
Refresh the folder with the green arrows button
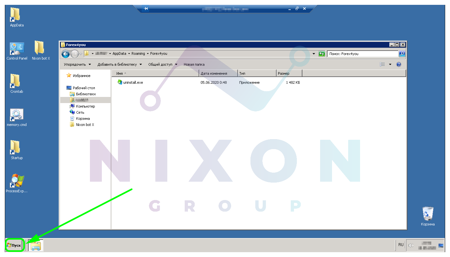pos(322,54)
